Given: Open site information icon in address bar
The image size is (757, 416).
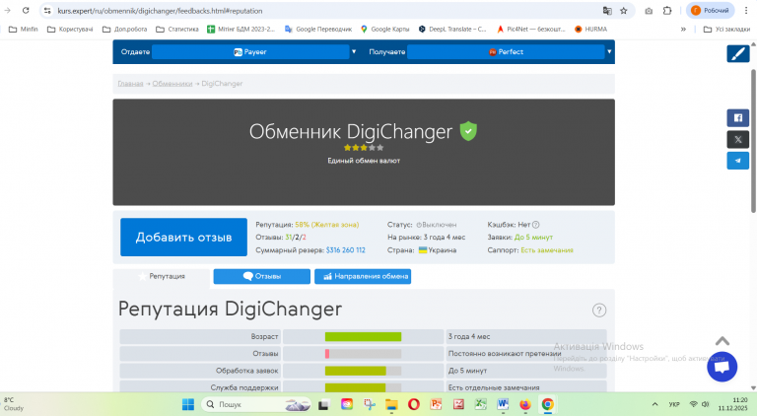Looking at the screenshot, I should coord(47,11).
